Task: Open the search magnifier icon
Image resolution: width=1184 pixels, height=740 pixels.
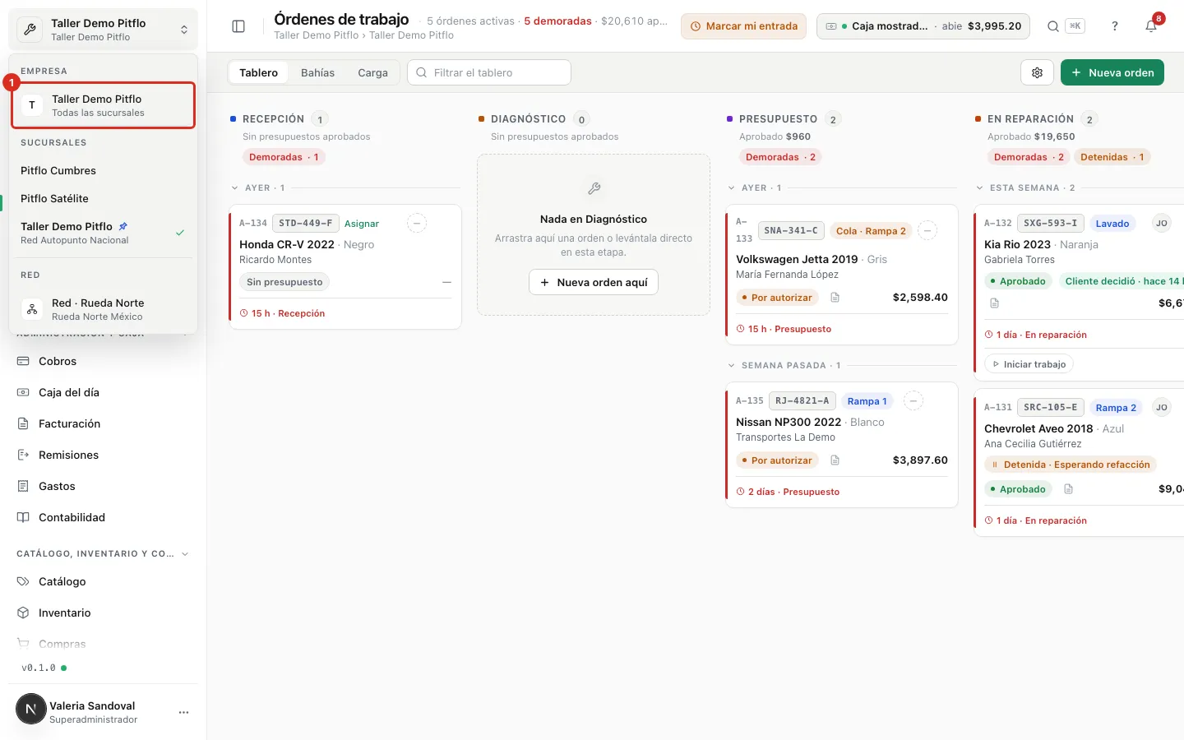Action: pos(1053,26)
